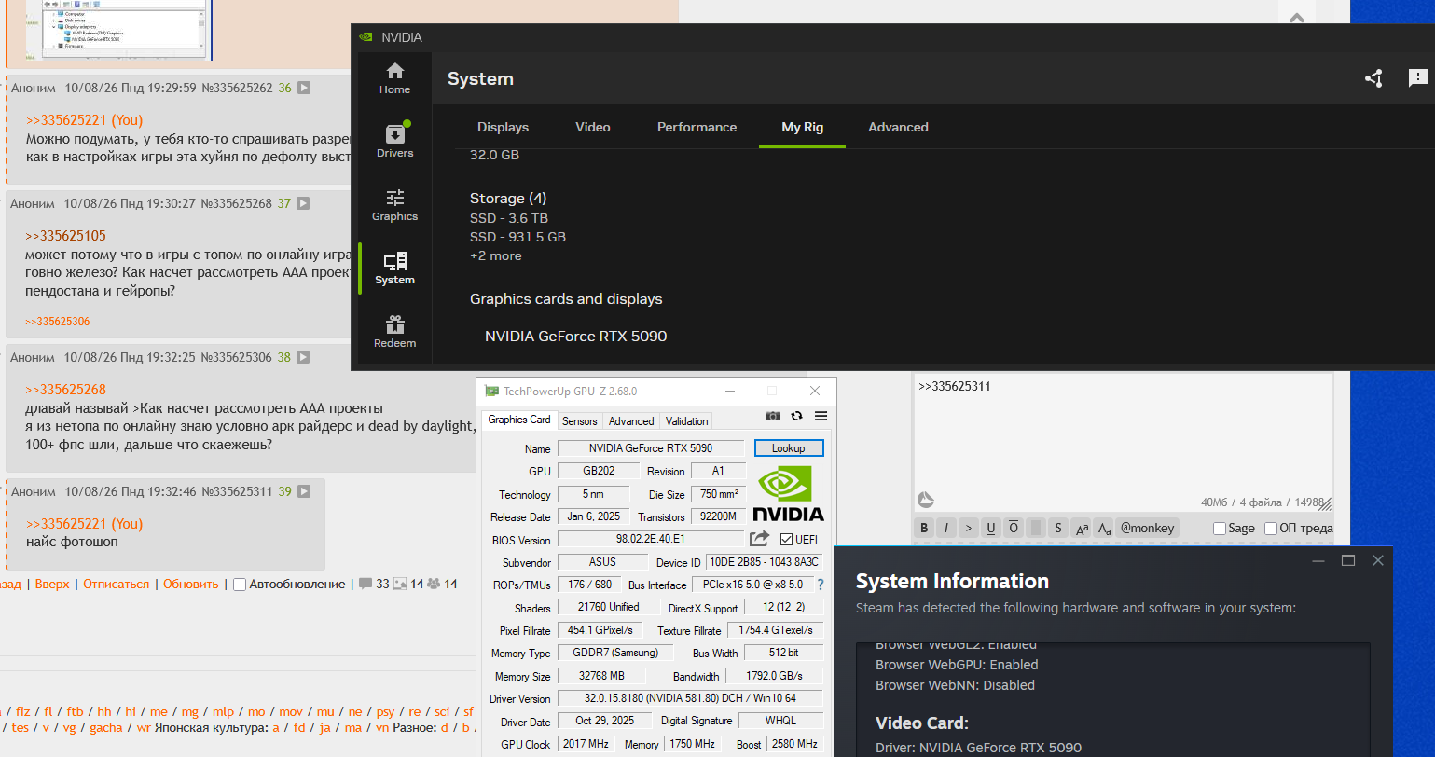Open Home in the NVIDIA app sidebar
Screen dimensions: 1435x757
click(x=394, y=78)
